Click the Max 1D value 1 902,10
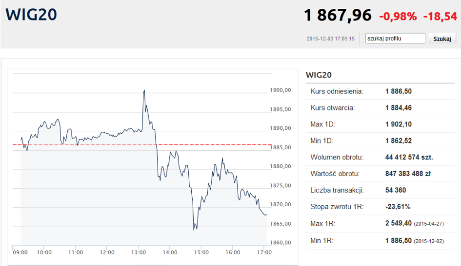Image resolution: width=461 pixels, height=266 pixels. [x=398, y=124]
